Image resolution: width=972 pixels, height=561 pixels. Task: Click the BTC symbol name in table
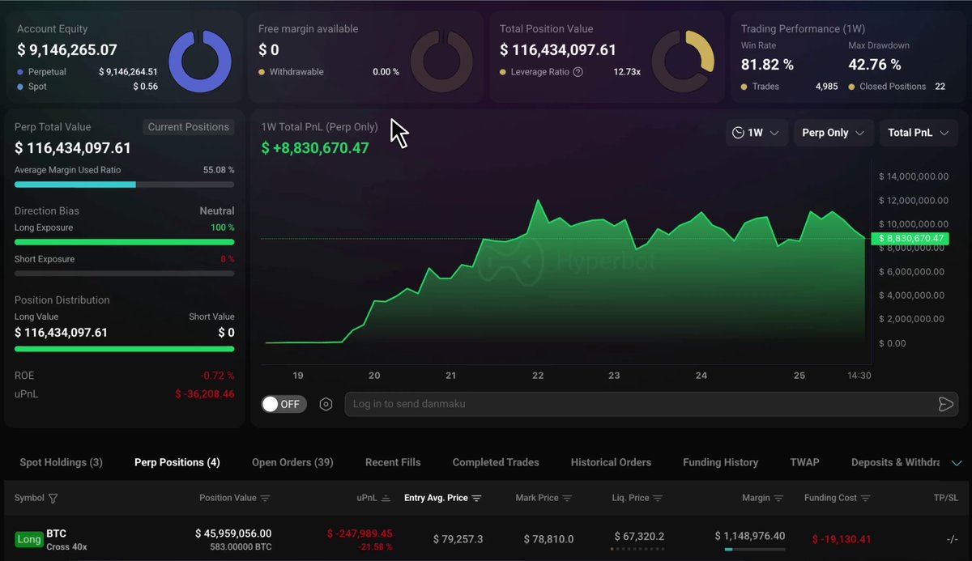(x=56, y=533)
